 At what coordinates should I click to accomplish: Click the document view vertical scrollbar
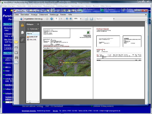pyautogui.click(x=146, y=63)
